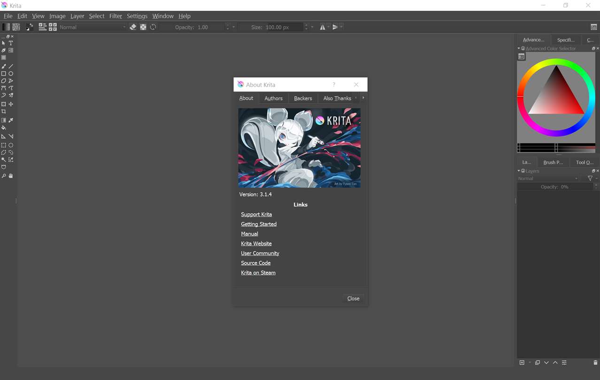Collapse the Layers docker
This screenshot has width=600, height=380.
[519, 171]
